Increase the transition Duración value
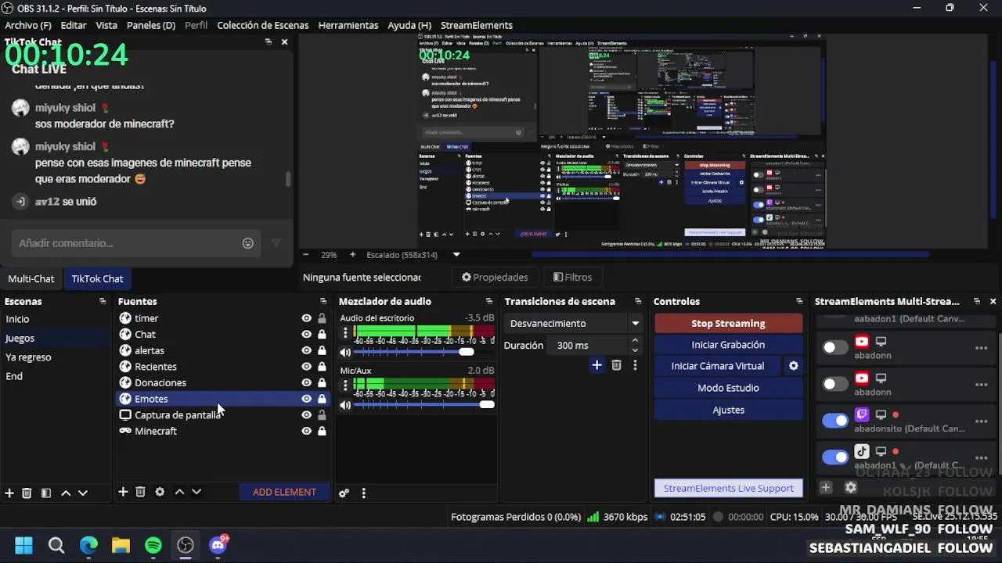This screenshot has height=563, width=1002. pos(635,340)
